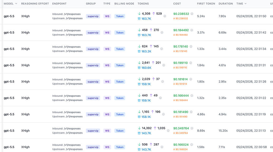Screen dimensions: 273x152
Task: Click token info icon in 2,641 tokens row
Action: pyautogui.click(x=164, y=65)
